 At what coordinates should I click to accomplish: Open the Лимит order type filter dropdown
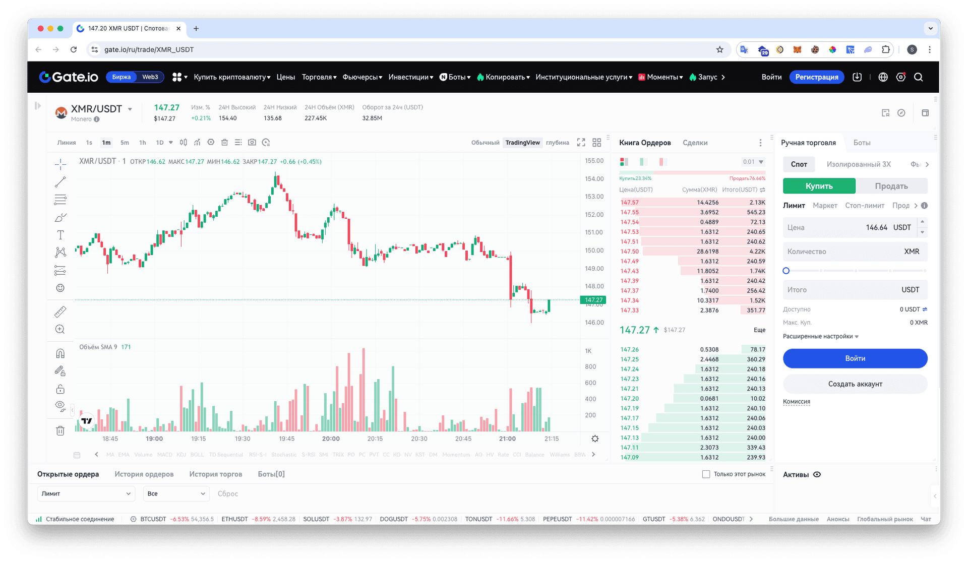86,494
